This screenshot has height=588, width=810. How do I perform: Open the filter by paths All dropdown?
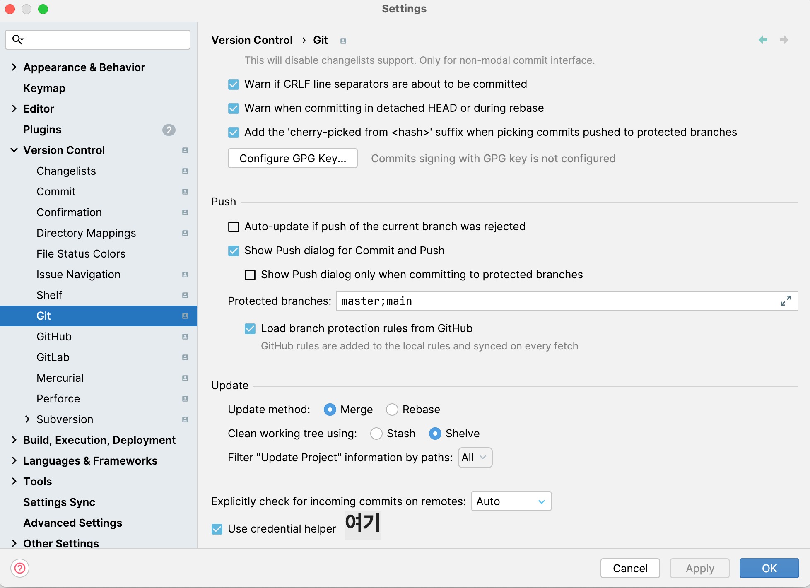475,458
